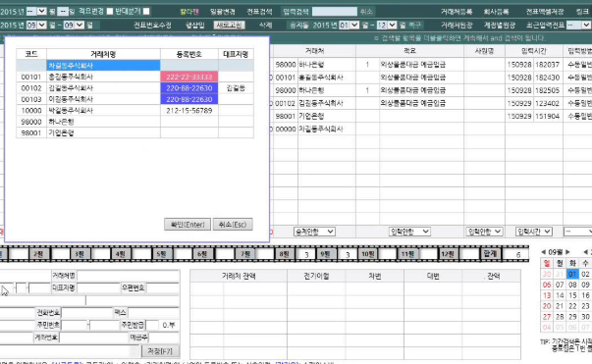Open 거래처원장 in the second row

(x=457, y=26)
